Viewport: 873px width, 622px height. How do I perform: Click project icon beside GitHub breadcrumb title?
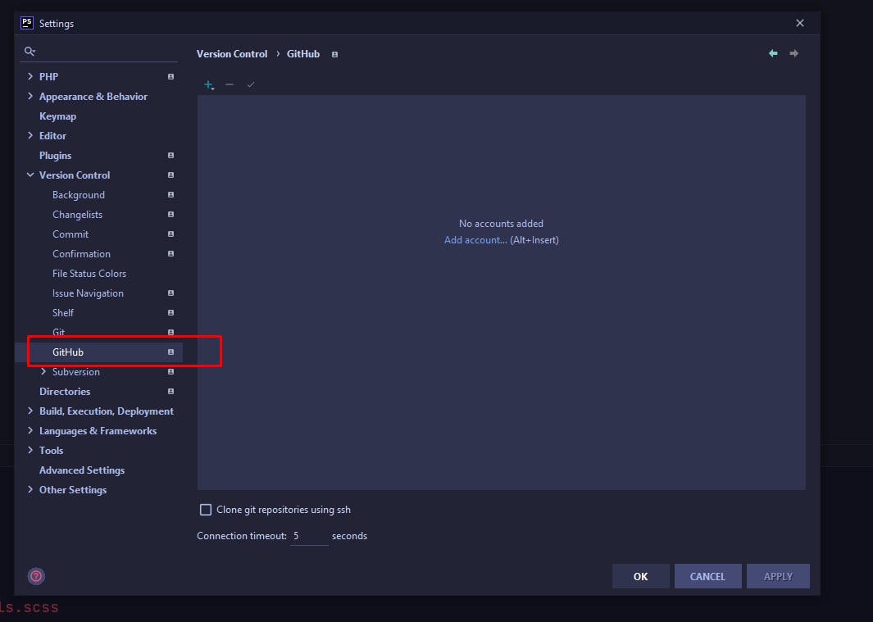click(x=334, y=55)
